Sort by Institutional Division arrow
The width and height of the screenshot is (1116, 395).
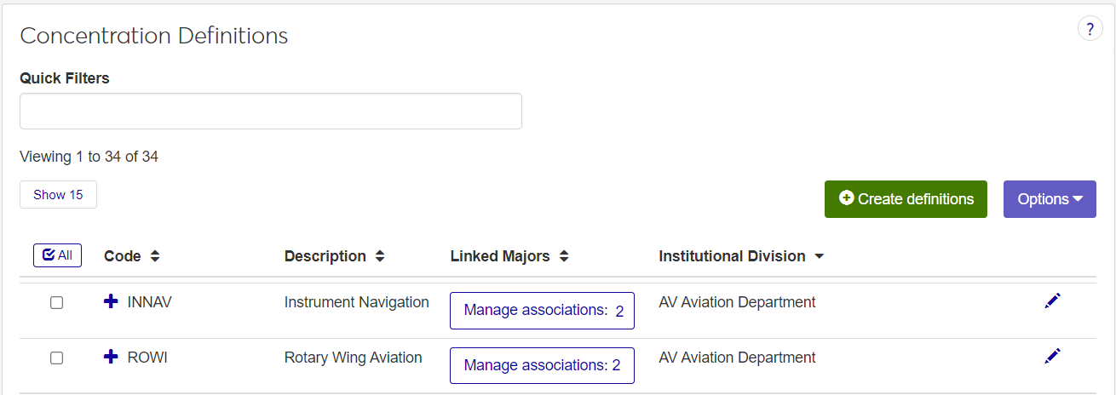[820, 256]
